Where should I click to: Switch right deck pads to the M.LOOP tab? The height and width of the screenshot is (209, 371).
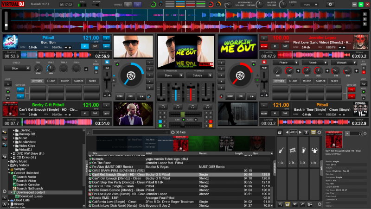(307, 81)
